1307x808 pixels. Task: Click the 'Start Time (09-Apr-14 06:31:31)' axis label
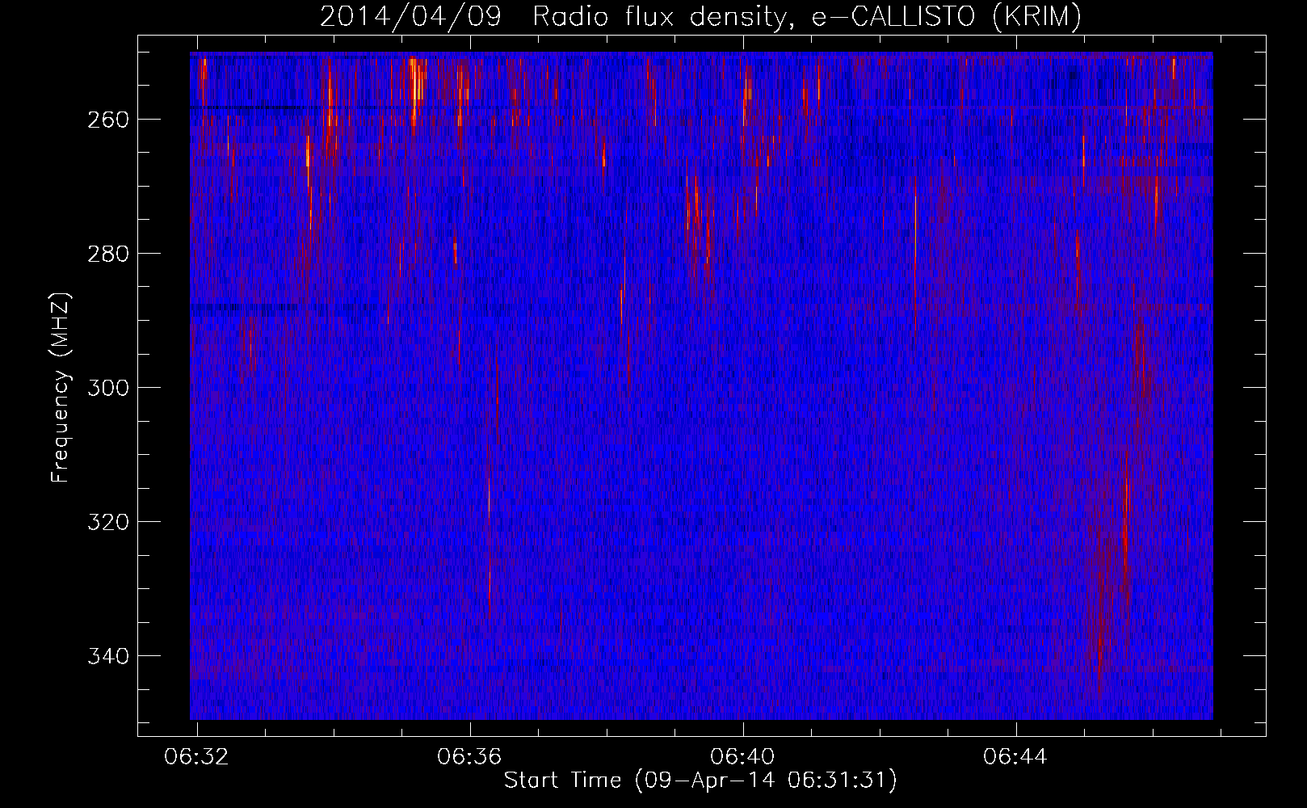tap(700, 781)
